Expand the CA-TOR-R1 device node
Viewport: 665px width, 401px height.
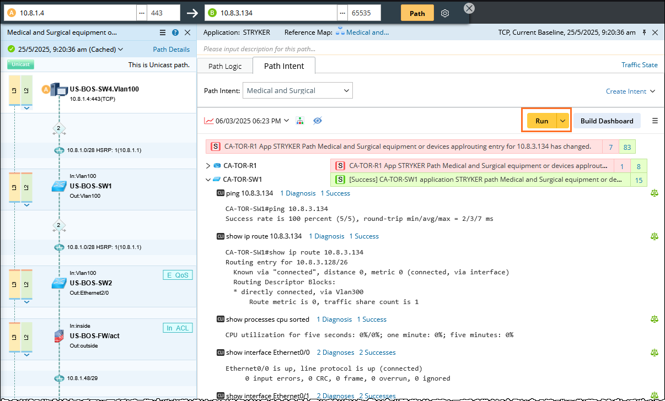[x=208, y=165]
